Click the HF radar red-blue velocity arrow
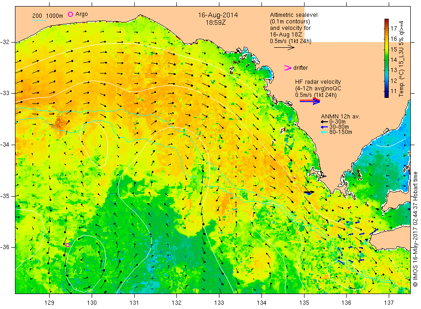 point(310,101)
